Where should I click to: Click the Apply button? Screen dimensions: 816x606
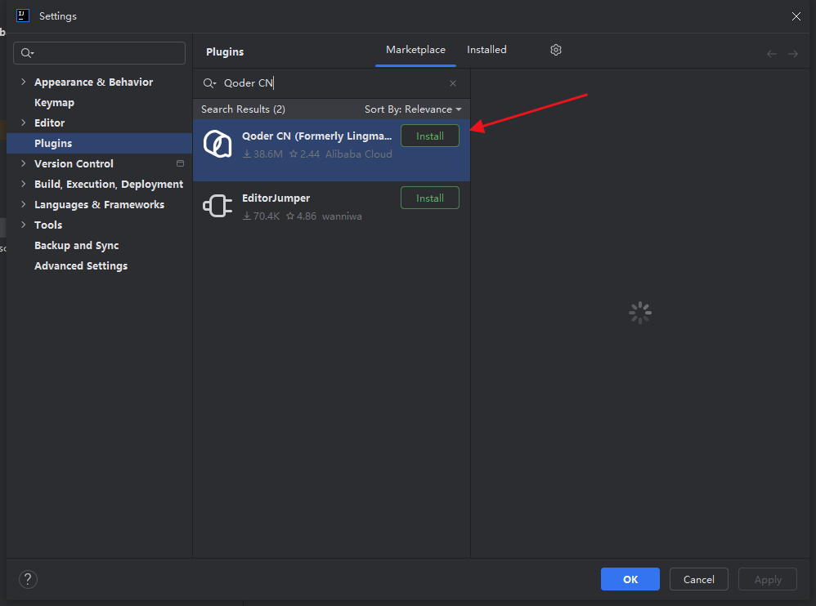click(x=768, y=579)
